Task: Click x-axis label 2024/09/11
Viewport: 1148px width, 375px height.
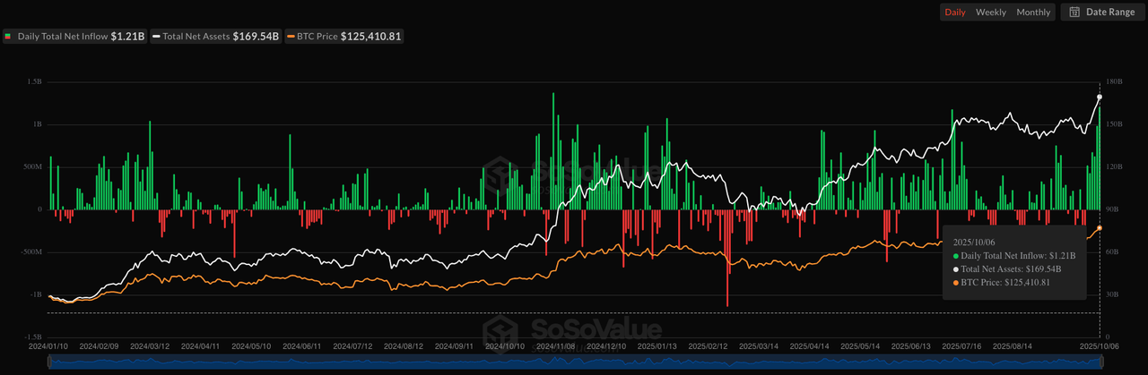Action: tap(454, 345)
